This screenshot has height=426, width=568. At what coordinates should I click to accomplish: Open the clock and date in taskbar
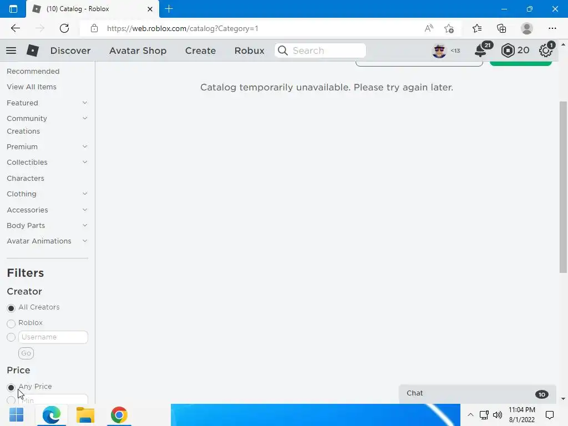pyautogui.click(x=521, y=415)
